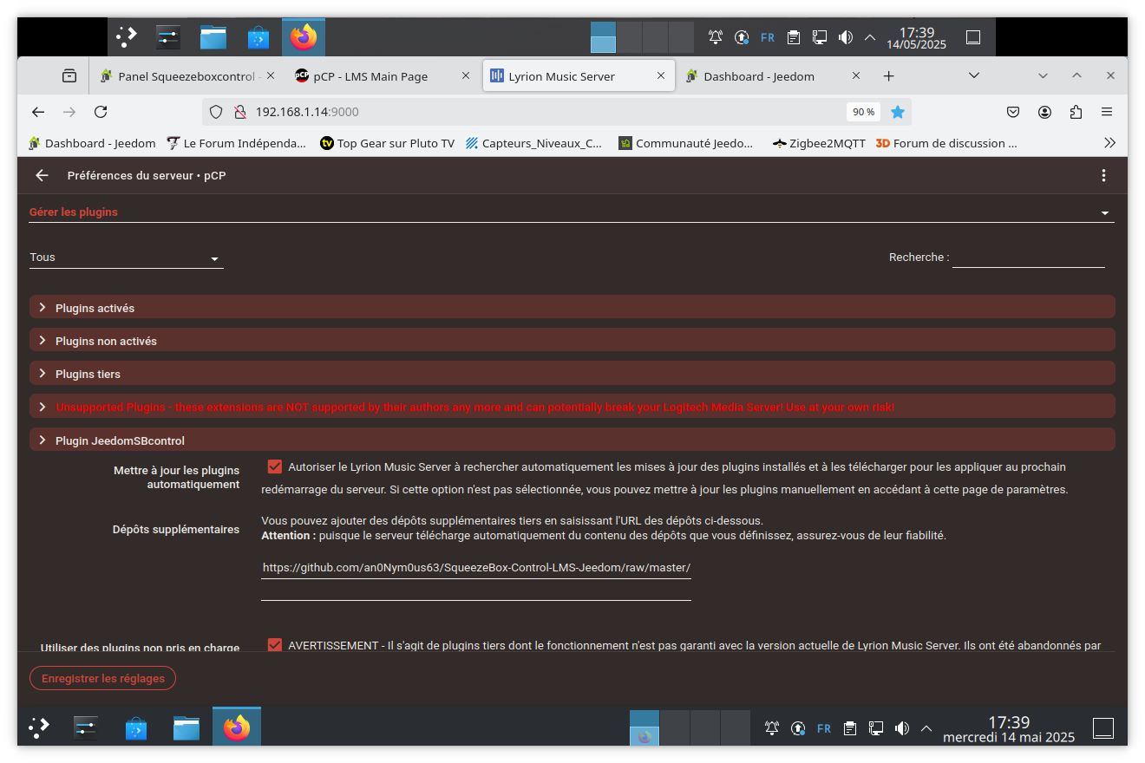Expand the Plugins tiers section
This screenshot has height=763, width=1145.
point(572,374)
